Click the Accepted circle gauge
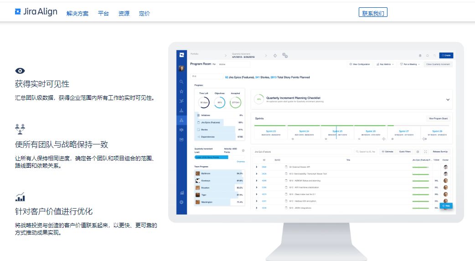Viewport: 475px width, 261px height. (x=235, y=102)
